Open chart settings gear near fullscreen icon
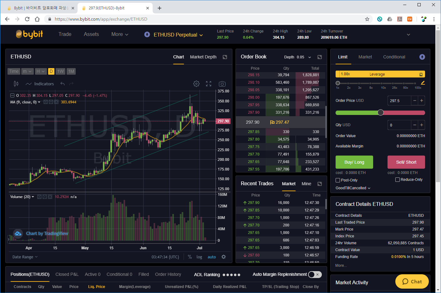441x293 pixels. pyautogui.click(x=196, y=84)
